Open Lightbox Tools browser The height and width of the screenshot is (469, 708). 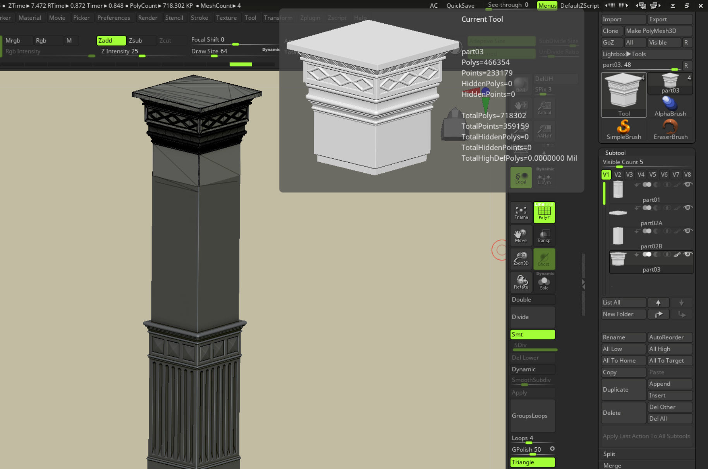pos(647,54)
